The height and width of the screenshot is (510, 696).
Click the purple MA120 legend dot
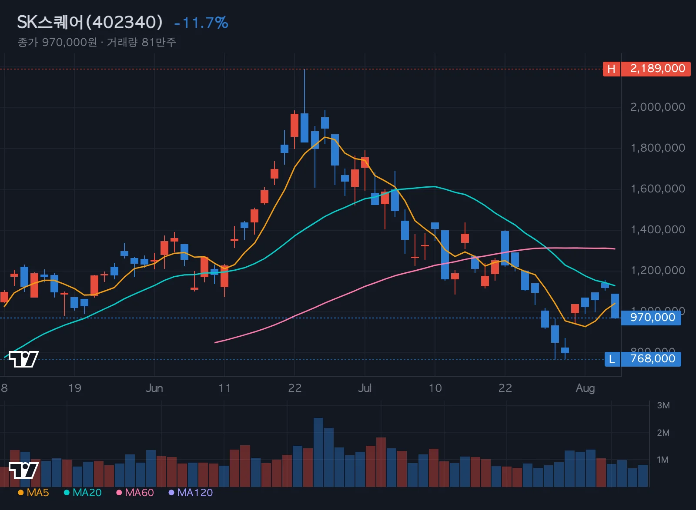point(171,493)
